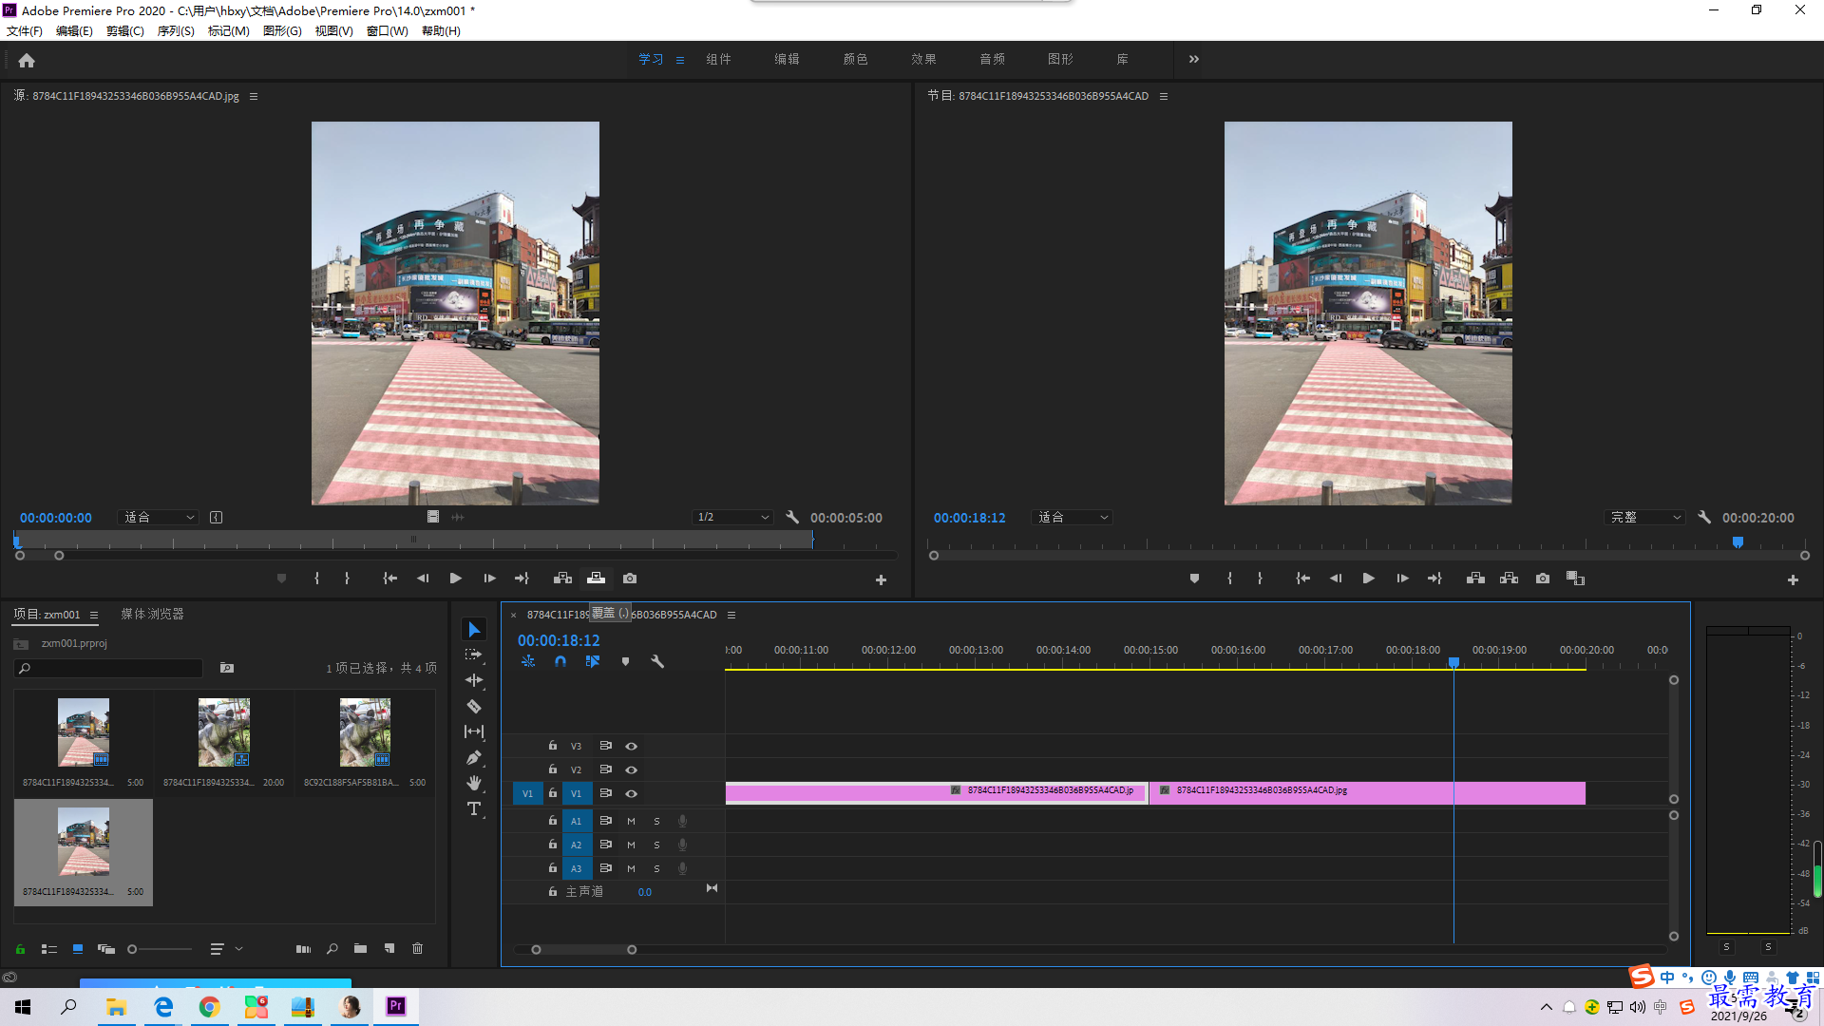This screenshot has width=1824, height=1026.
Task: Step forward one frame in program monitor
Action: [1402, 578]
